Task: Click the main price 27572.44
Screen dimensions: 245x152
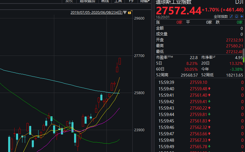Action: point(178,11)
